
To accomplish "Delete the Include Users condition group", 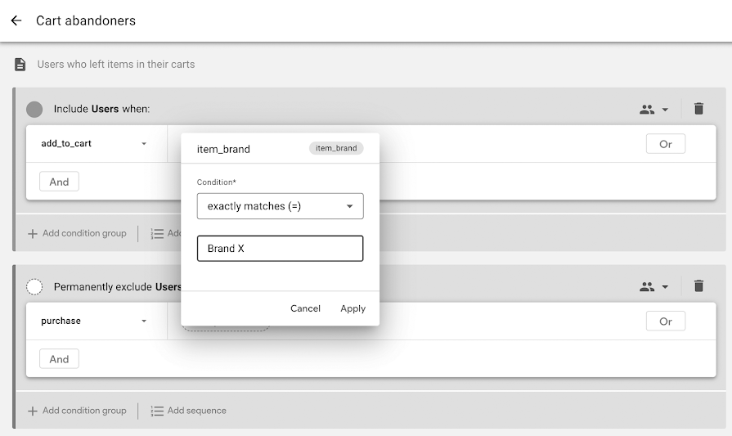I will [x=698, y=109].
